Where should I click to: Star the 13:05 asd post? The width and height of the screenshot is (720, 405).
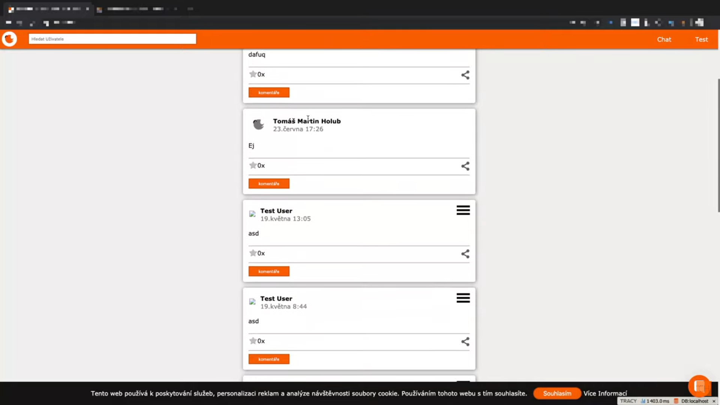[x=253, y=253]
